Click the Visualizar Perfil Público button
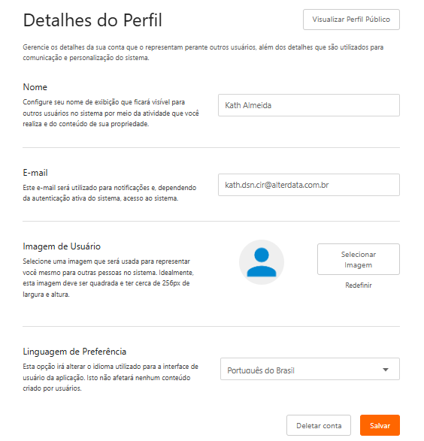The height and width of the screenshot is (441, 424). coord(351,20)
